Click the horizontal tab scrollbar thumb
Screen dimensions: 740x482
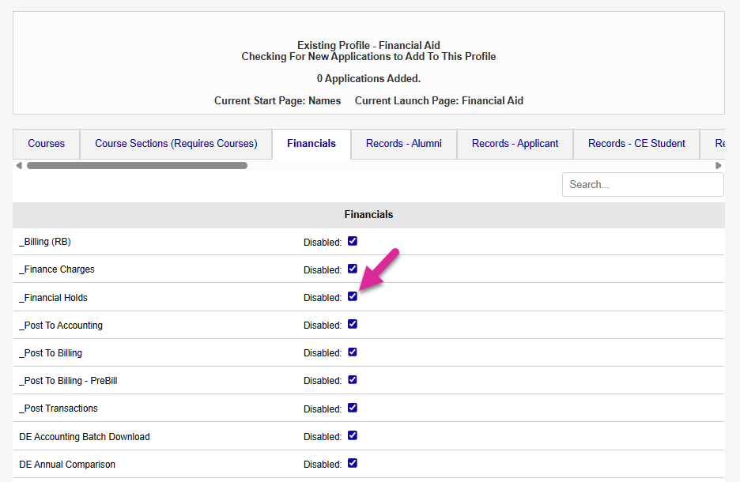pyautogui.click(x=137, y=166)
